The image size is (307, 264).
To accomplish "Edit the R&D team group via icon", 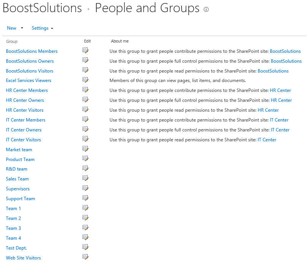I will pos(85,169).
